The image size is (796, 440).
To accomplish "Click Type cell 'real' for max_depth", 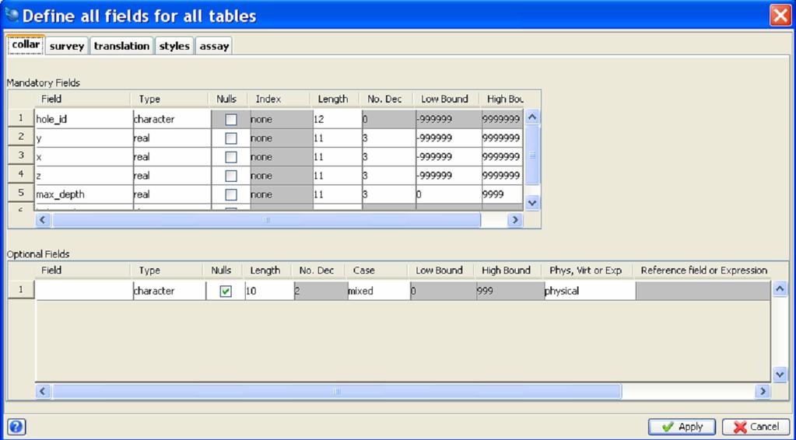I will pos(172,194).
